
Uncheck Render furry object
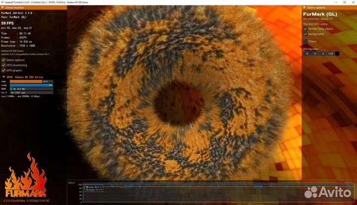(305, 29)
